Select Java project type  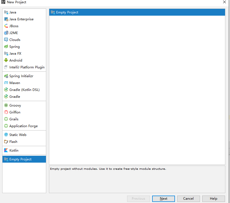(24, 12)
